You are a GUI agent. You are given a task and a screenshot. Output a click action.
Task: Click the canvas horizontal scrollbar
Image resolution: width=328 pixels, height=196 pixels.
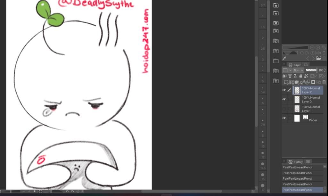point(181,191)
